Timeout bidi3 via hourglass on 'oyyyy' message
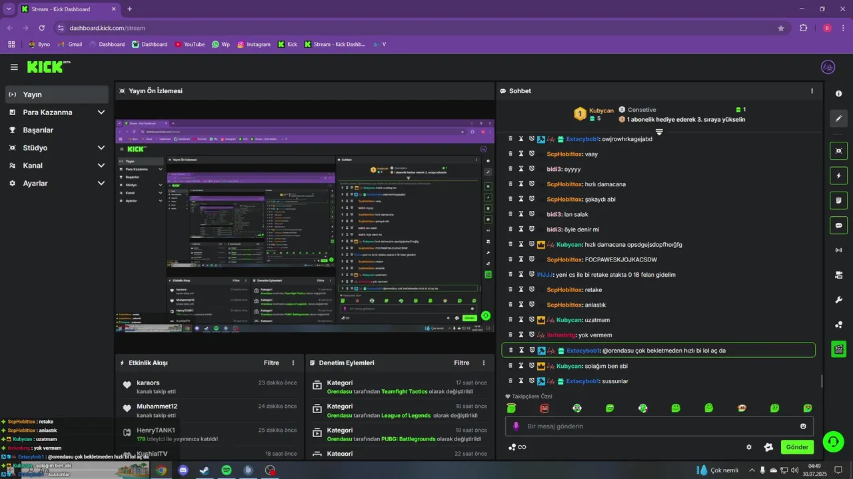 point(521,169)
